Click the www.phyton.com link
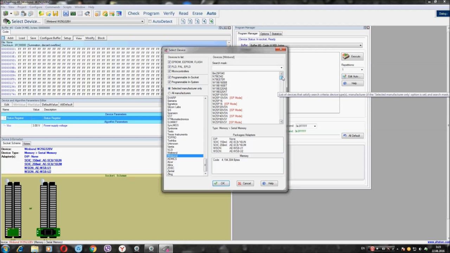This screenshot has height=253, width=450. pos(438,242)
